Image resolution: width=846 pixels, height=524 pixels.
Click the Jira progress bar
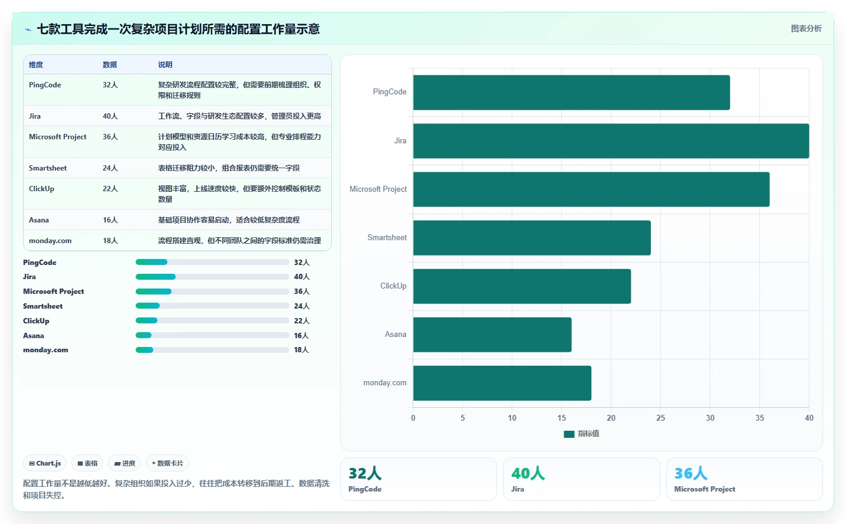212,277
